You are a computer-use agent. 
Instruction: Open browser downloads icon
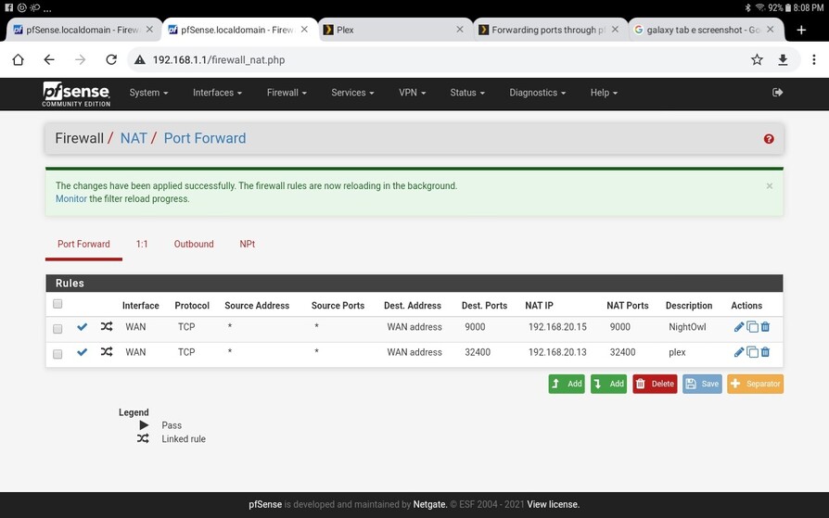783,59
